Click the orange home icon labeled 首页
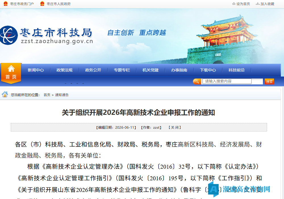 coord(11,73)
